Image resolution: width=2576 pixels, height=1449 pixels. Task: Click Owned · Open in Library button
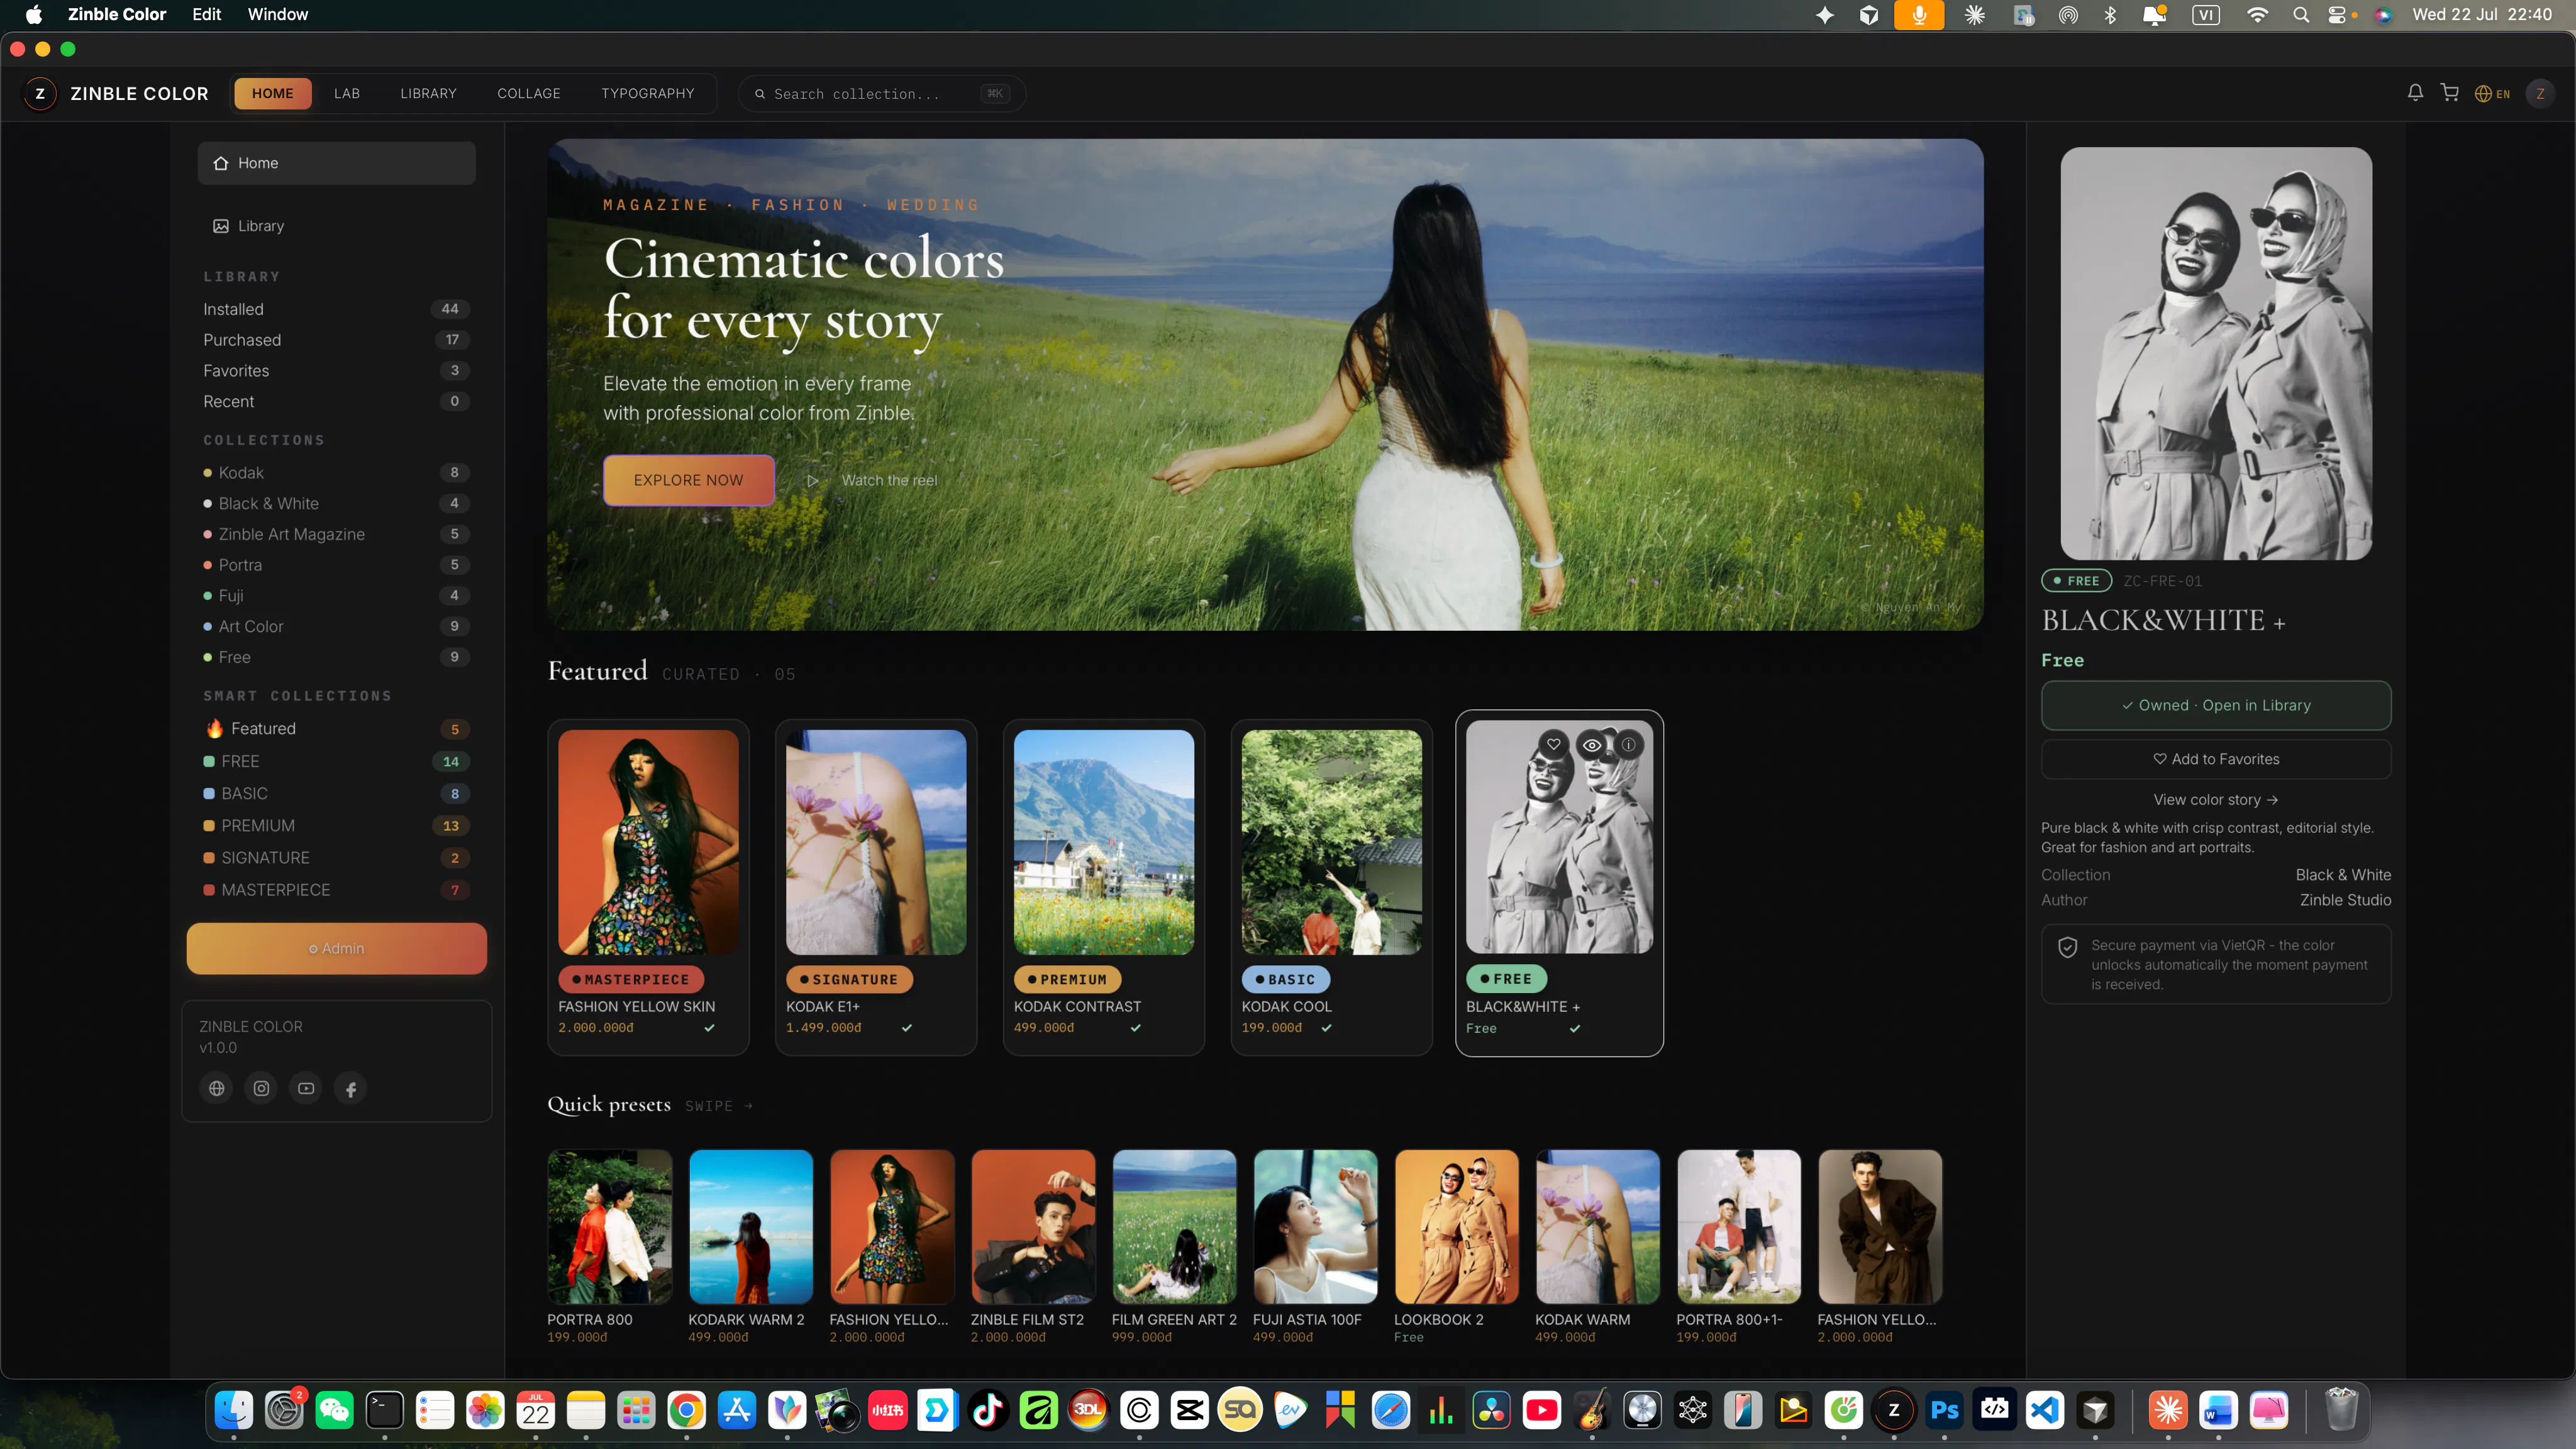(x=2216, y=705)
